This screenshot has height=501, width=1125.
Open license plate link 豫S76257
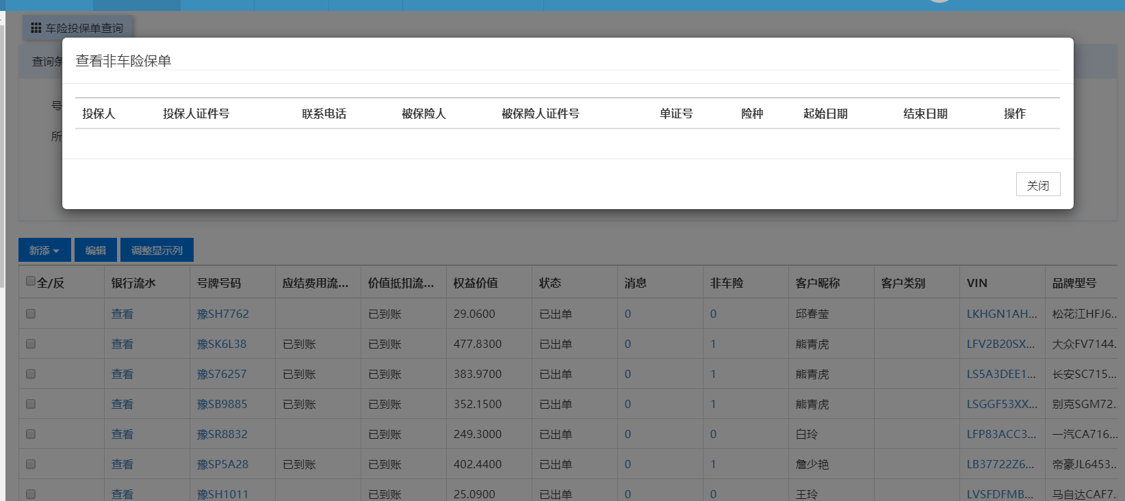click(x=222, y=374)
